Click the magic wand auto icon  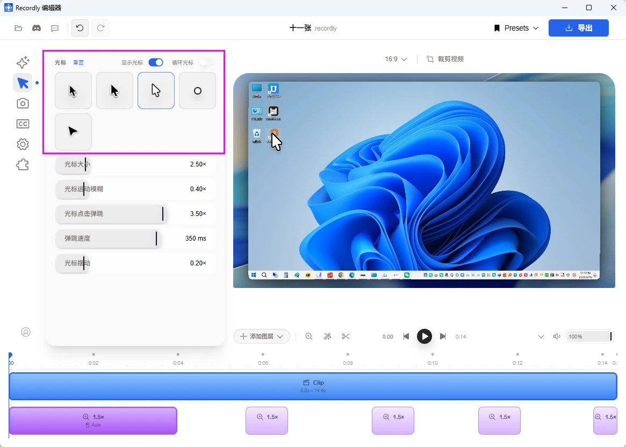click(x=327, y=336)
